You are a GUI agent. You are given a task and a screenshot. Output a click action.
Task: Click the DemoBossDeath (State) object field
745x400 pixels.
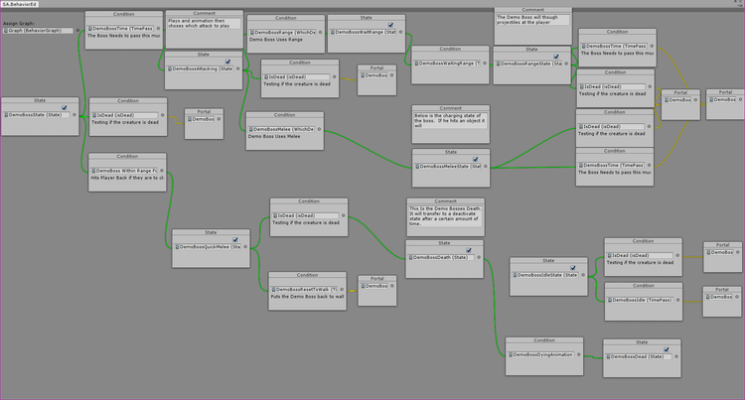click(441, 258)
